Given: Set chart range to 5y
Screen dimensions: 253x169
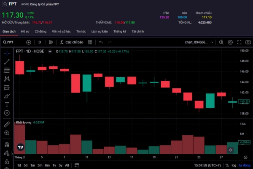Looking at the screenshot, I should [x=60, y=165].
